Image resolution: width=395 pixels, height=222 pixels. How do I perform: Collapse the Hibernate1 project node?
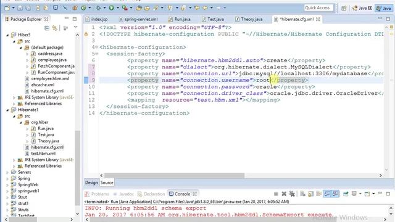7,110
